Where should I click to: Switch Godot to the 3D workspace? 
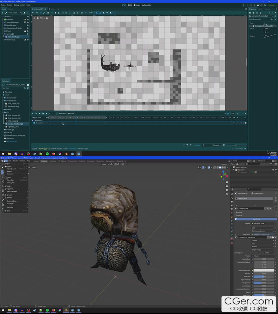(130, 5)
